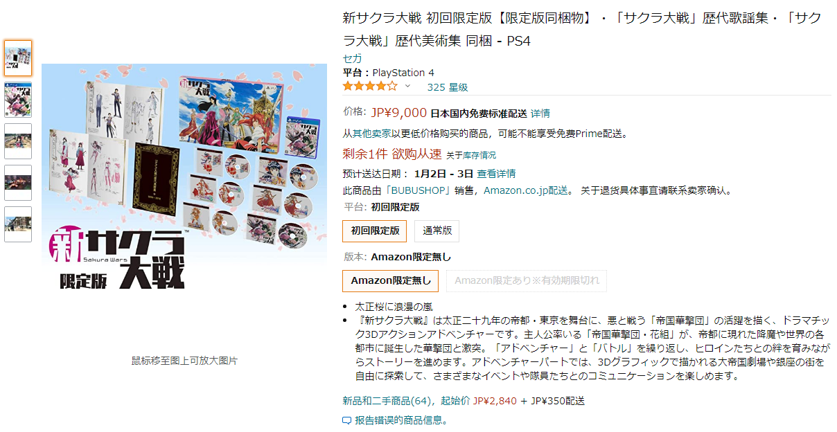
Task: Open the 关于库存情况 stock info link
Action: (471, 155)
